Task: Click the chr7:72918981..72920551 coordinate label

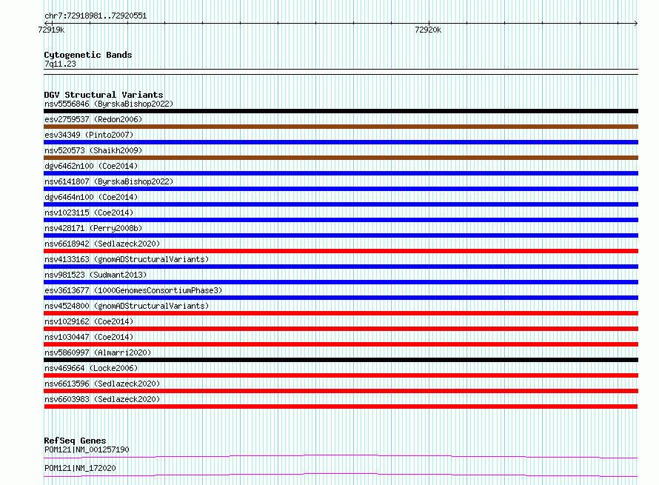Action: (96, 16)
